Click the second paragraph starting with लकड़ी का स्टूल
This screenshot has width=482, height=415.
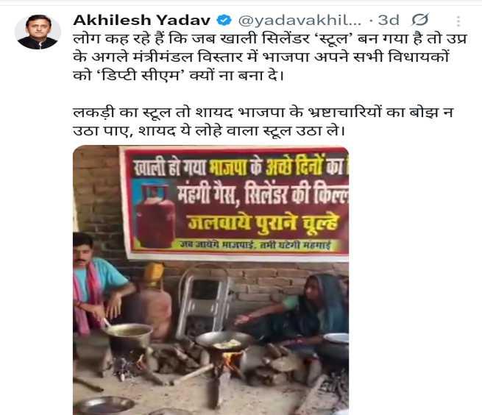coord(263,121)
